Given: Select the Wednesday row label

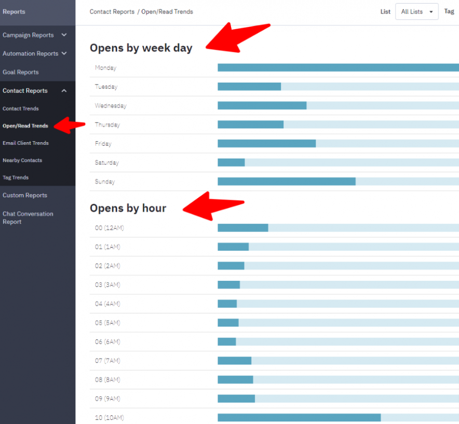Looking at the screenshot, I should tap(111, 106).
